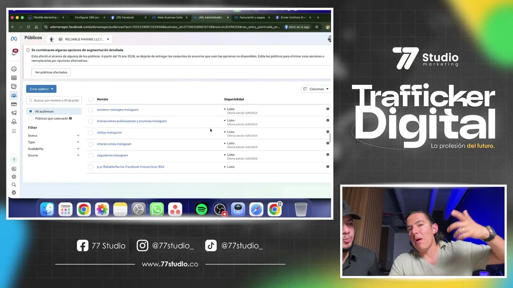513x288 pixels.
Task: Open the campaigns table icon in sidebar
Action: 14,78
